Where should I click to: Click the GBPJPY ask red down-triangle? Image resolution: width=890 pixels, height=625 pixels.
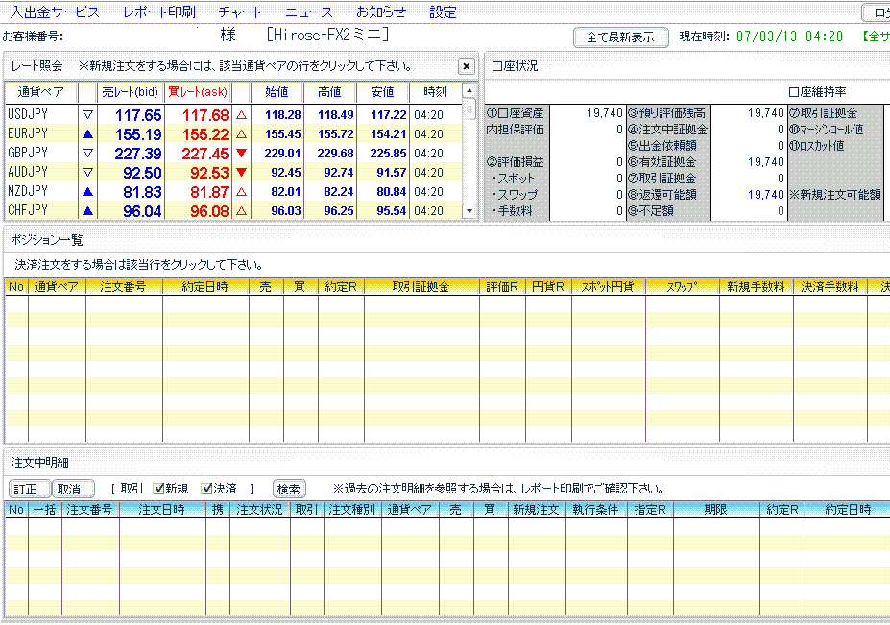[241, 154]
